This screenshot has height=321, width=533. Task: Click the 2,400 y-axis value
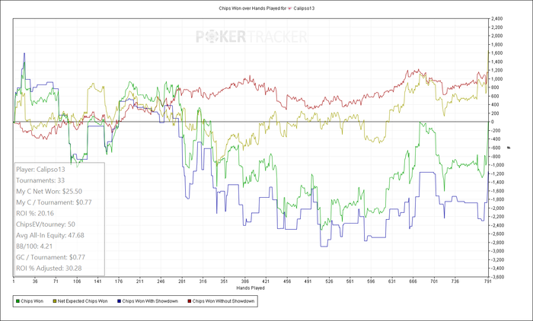pos(497,19)
